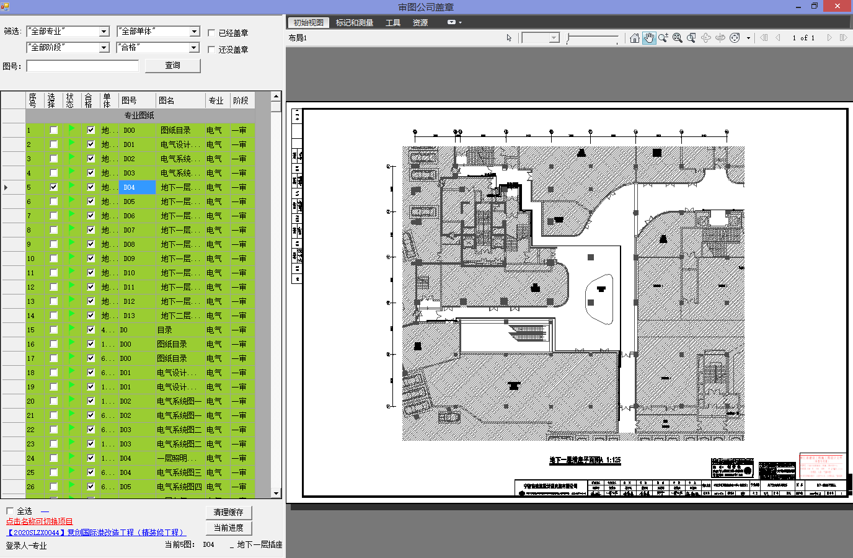Click the zoom slider in viewer toolbar

[x=593, y=38]
